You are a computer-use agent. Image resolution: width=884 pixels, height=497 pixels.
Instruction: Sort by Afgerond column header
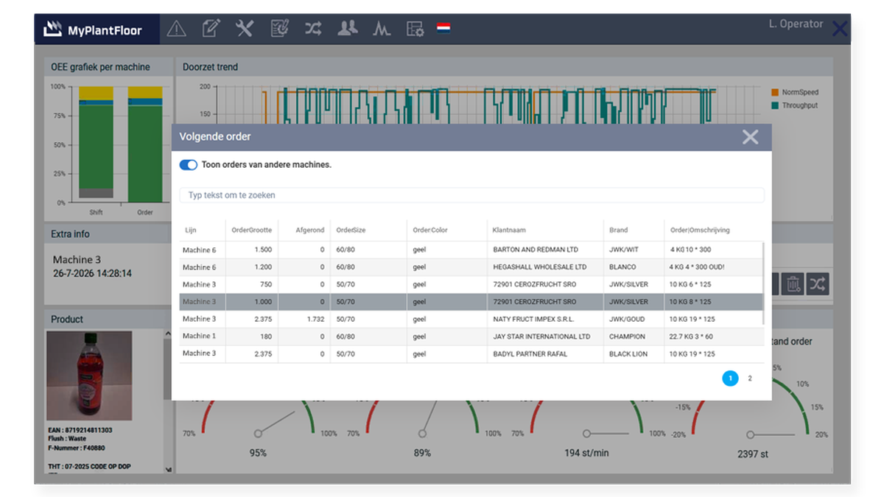pyautogui.click(x=310, y=230)
